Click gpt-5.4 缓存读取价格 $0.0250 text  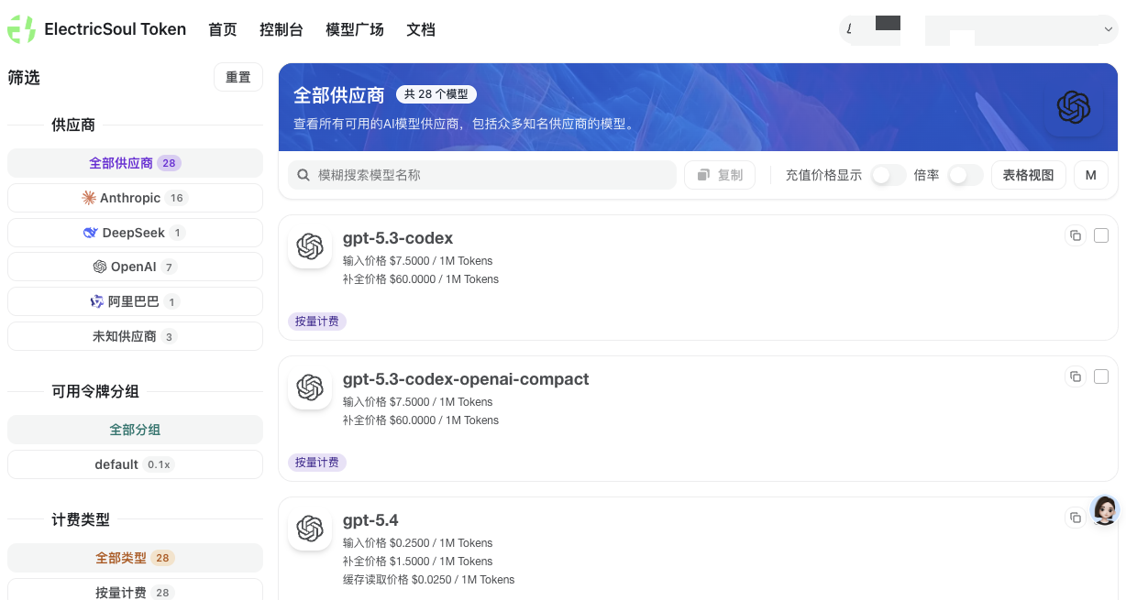pyautogui.click(x=428, y=580)
